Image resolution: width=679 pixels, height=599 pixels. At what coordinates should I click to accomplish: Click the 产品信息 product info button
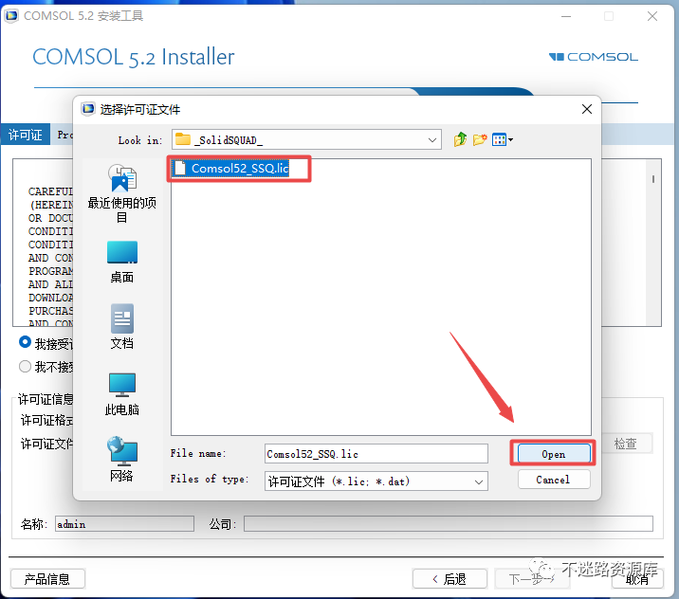coord(47,579)
